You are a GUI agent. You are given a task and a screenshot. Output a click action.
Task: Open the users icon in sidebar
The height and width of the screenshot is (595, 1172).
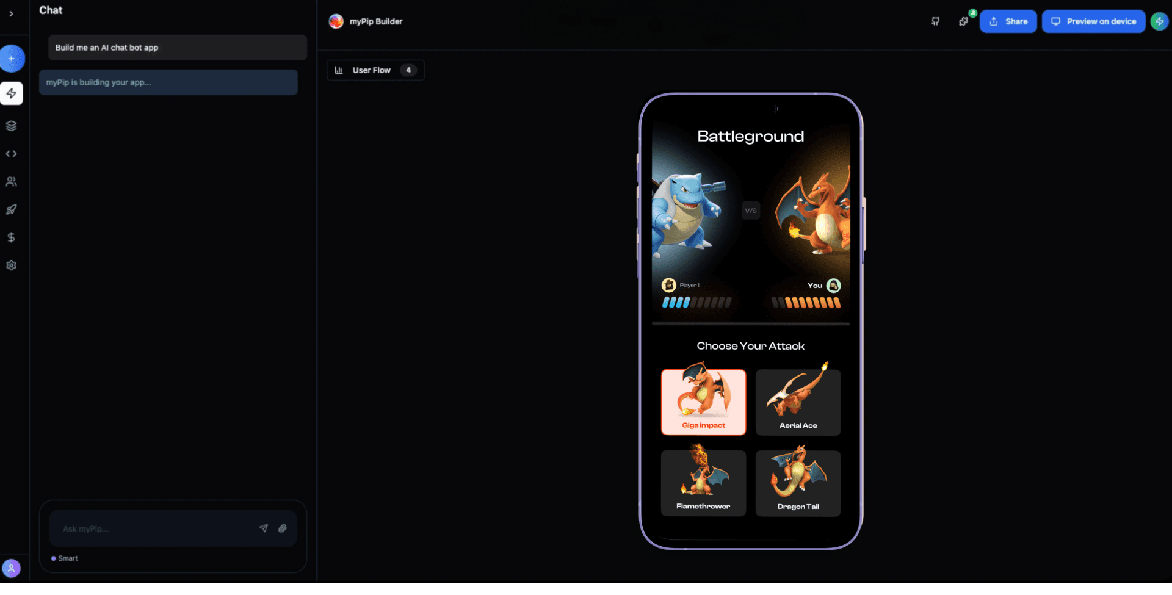click(x=11, y=182)
